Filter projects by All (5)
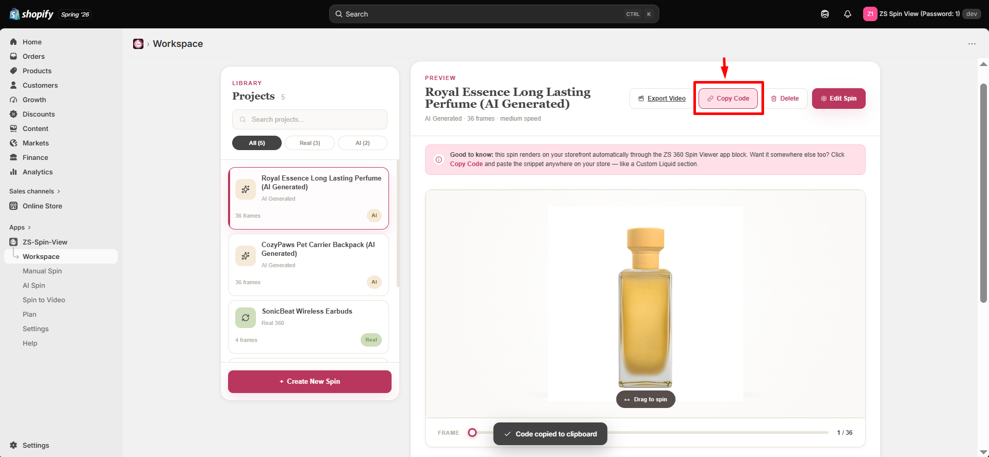This screenshot has width=989, height=457. pyautogui.click(x=257, y=143)
